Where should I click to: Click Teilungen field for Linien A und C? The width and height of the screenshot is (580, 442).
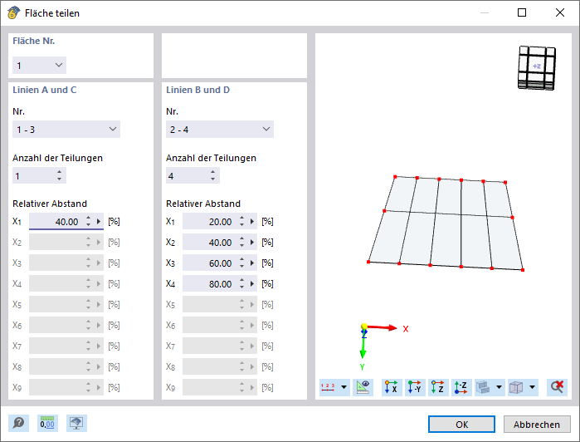pos(33,175)
